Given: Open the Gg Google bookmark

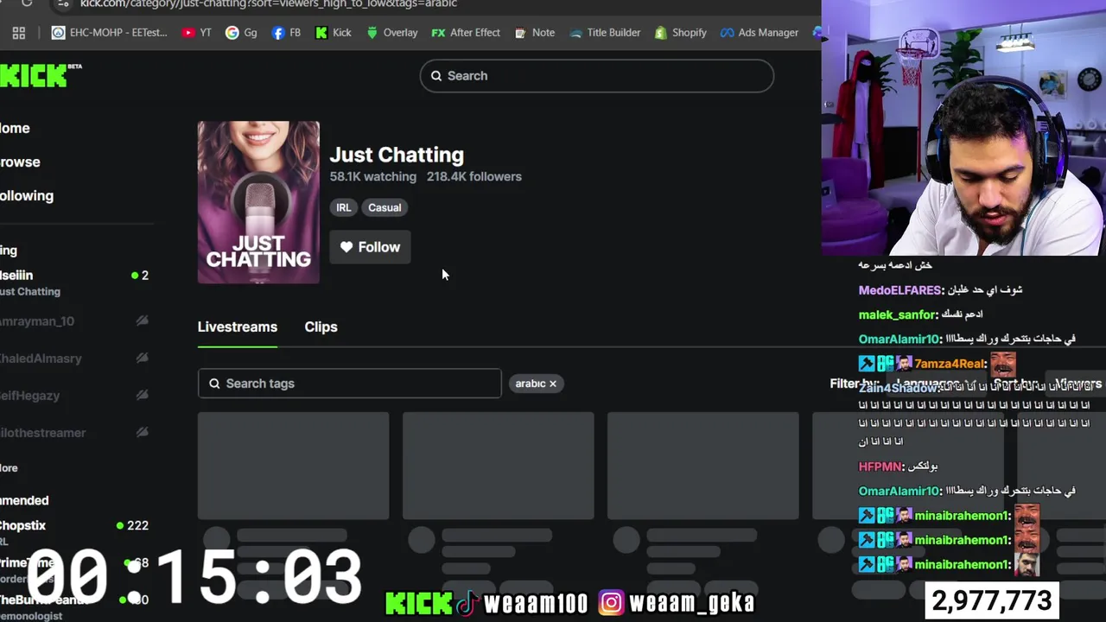Looking at the screenshot, I should click(241, 33).
